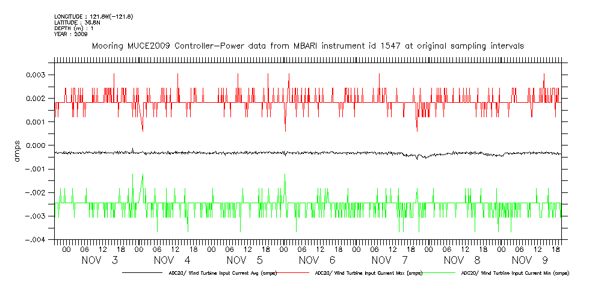Click the NOV 6 date label

[x=317, y=260]
